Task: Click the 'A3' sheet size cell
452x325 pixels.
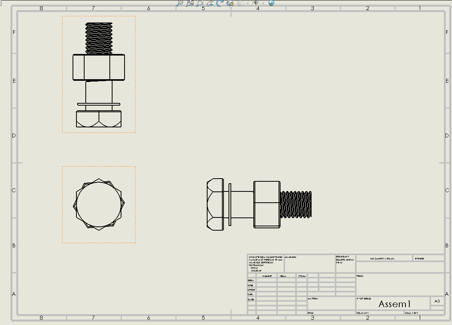Action: 437,301
